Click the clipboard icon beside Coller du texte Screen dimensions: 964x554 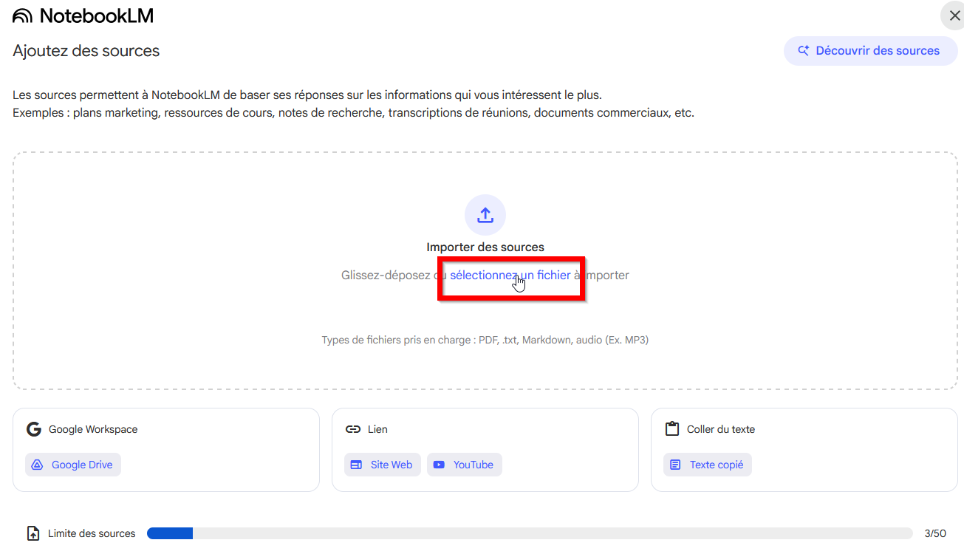[x=671, y=429]
